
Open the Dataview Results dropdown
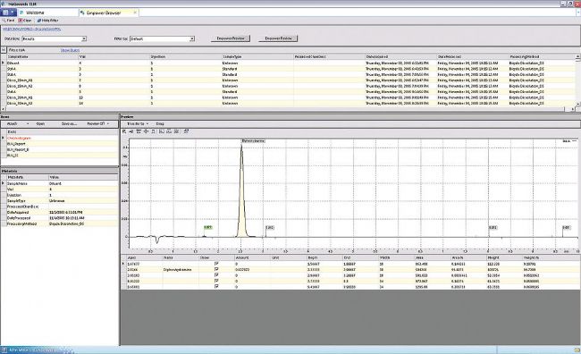pos(84,39)
